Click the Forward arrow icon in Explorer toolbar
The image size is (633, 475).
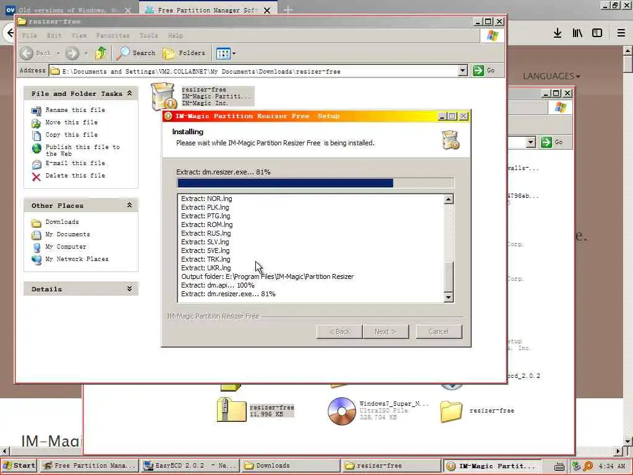point(73,53)
